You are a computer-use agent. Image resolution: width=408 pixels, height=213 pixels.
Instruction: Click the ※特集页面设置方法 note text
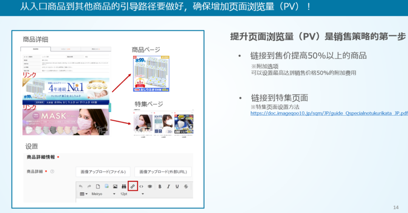click(275, 107)
